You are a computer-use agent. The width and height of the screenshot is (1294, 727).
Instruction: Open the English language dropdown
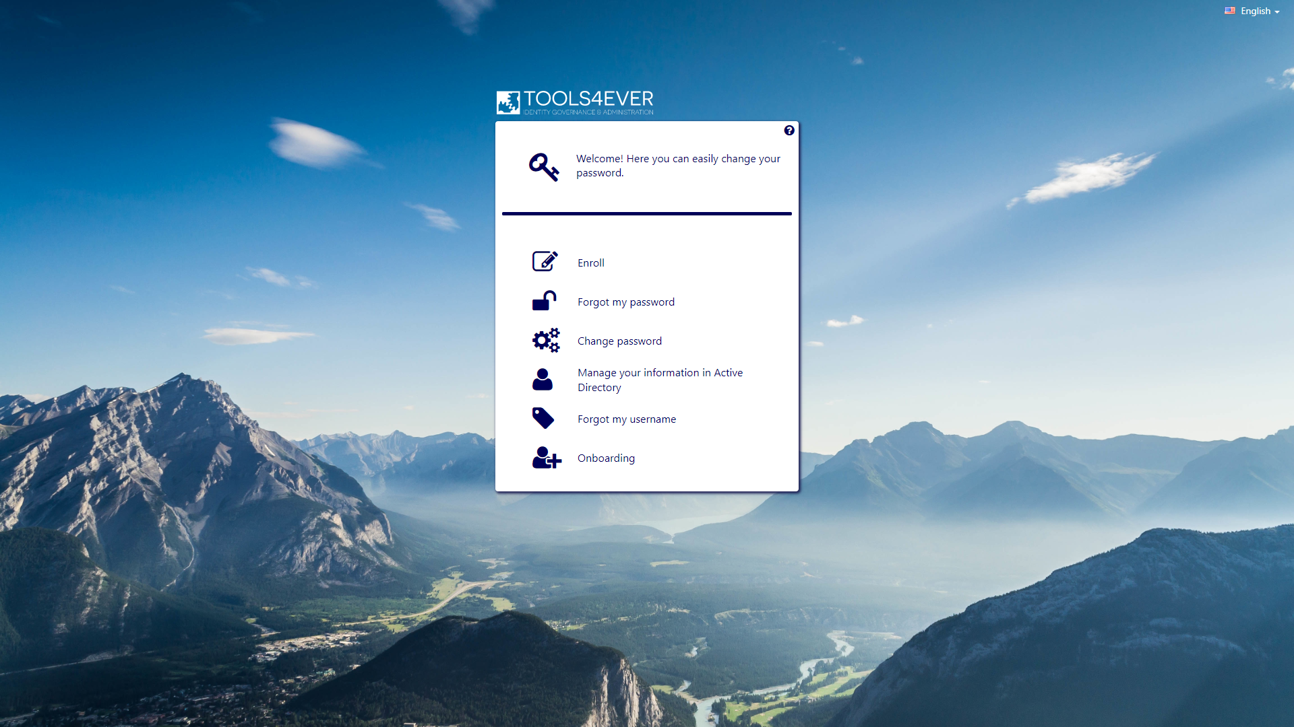pos(1255,11)
